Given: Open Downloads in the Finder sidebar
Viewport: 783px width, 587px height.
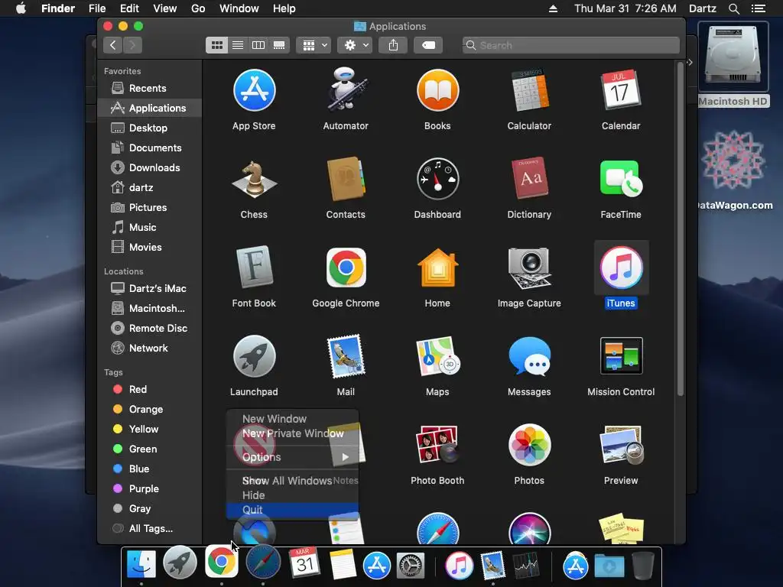Looking at the screenshot, I should click(x=150, y=167).
